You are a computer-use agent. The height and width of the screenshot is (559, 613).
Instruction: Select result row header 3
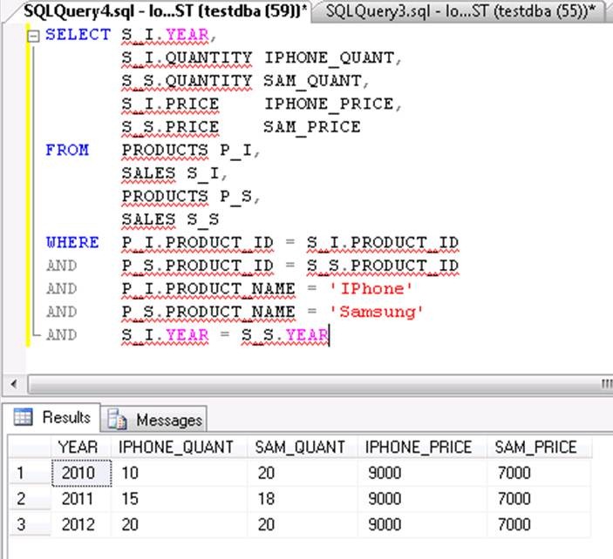click(30, 525)
